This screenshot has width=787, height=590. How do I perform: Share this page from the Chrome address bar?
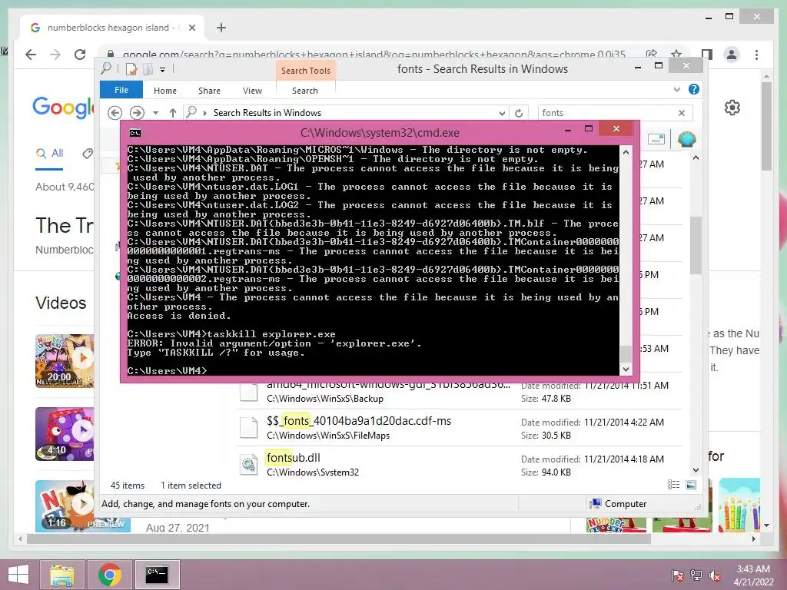(652, 55)
